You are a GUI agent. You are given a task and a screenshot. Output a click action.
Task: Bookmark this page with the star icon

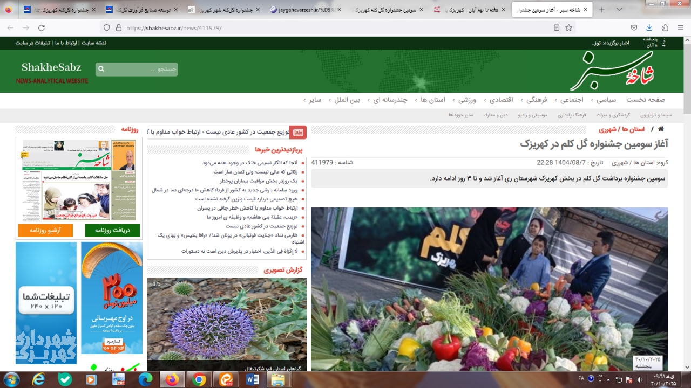(568, 28)
